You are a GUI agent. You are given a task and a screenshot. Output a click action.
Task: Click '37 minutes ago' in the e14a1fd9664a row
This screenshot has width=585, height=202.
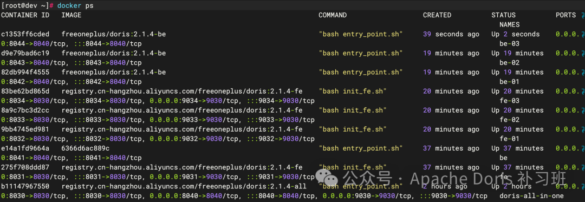[x=451, y=148]
